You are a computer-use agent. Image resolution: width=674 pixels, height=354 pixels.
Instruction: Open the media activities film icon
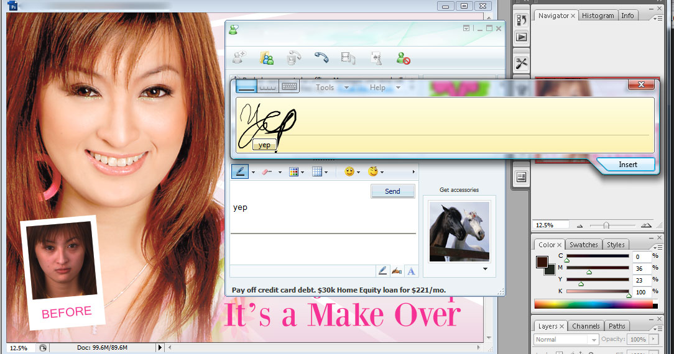point(348,58)
